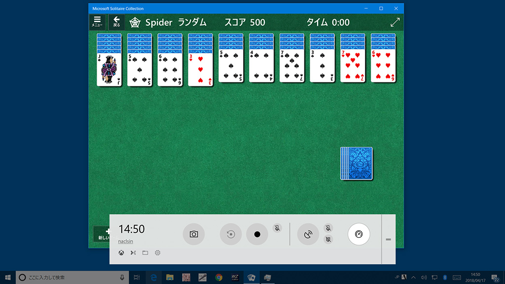The height and width of the screenshot is (284, 505).
Task: Go back with the 戻る arrow
Action: [x=116, y=22]
